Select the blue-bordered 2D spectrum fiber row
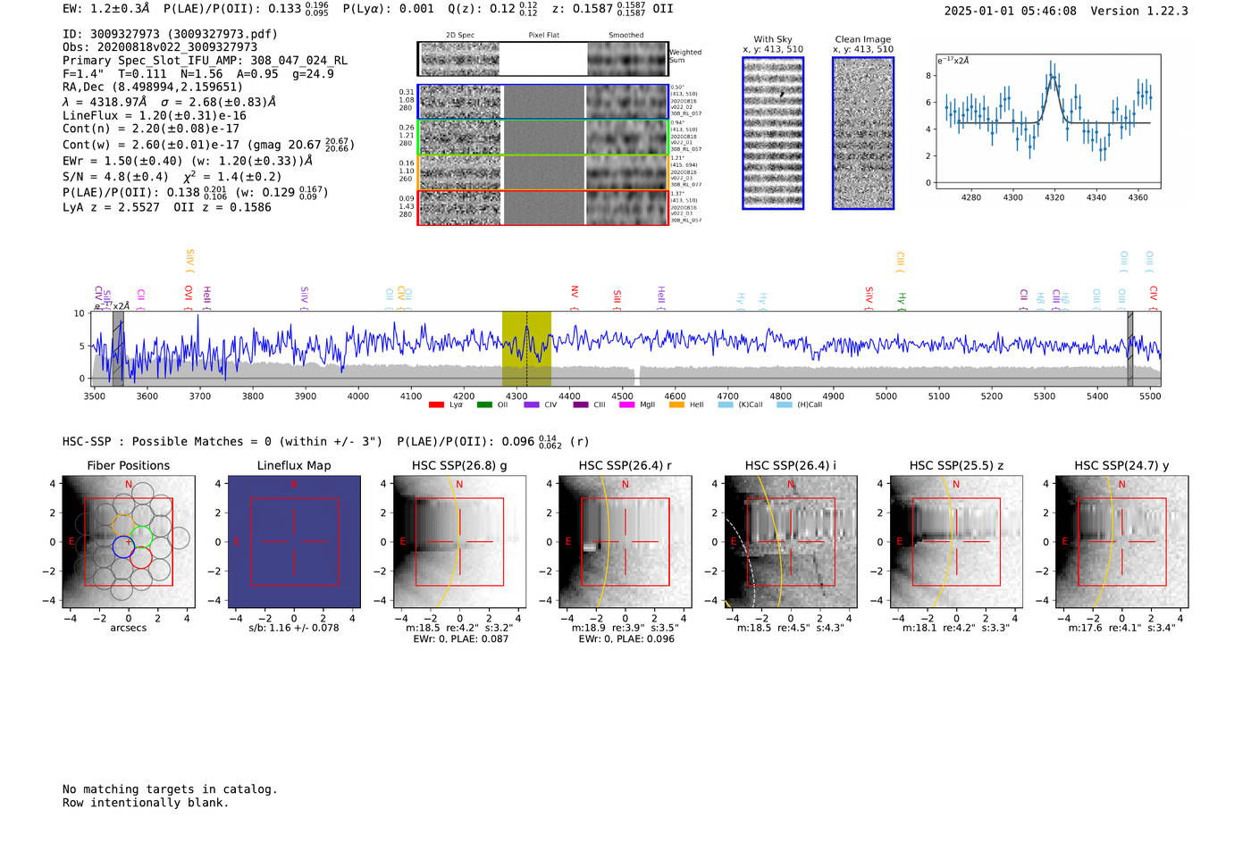Image resolution: width=1251 pixels, height=851 pixels. (543, 102)
